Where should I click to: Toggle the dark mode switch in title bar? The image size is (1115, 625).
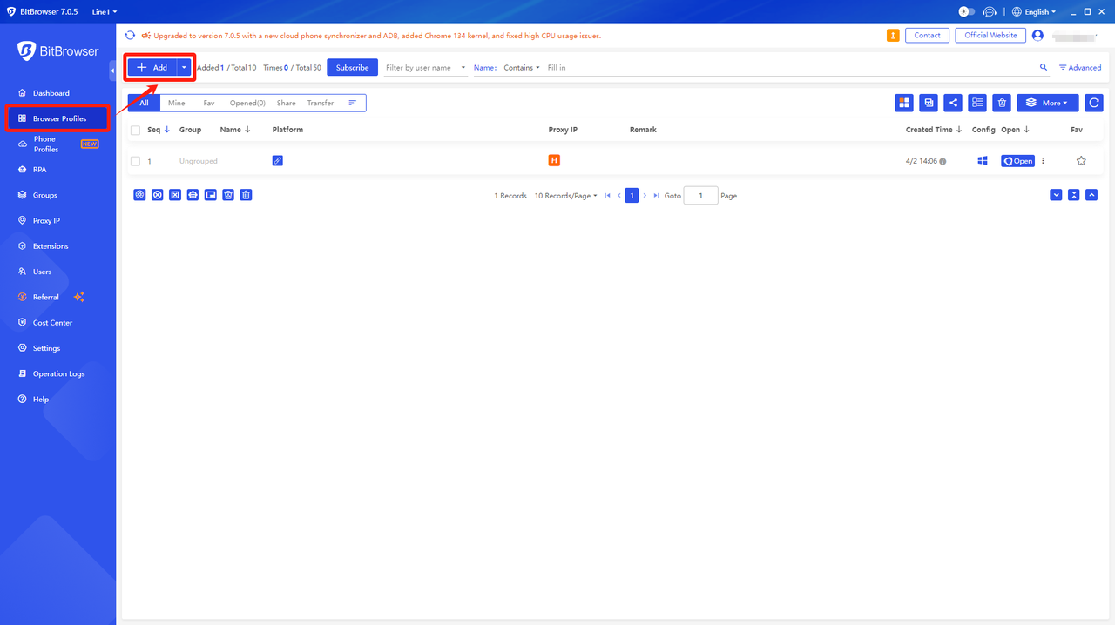point(965,11)
